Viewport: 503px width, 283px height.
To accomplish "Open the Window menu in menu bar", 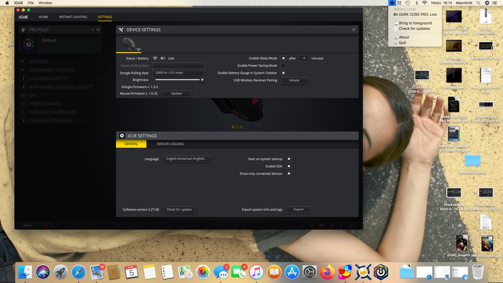I will click(45, 3).
